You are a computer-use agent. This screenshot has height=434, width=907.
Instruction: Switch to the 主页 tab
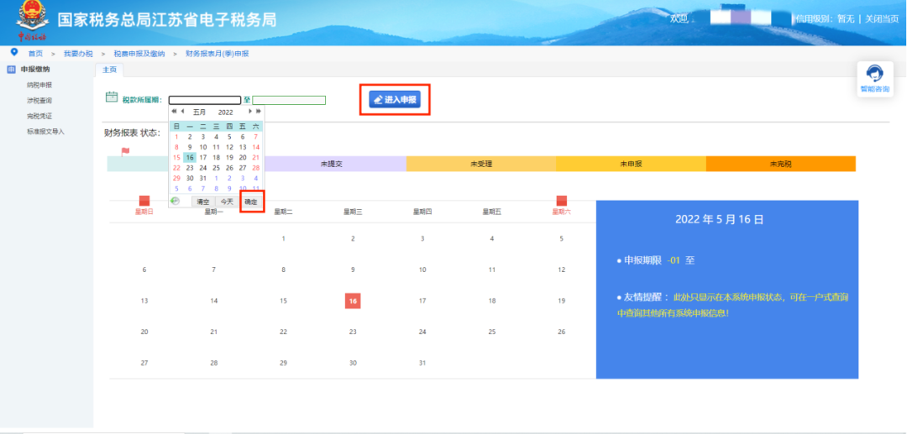109,70
